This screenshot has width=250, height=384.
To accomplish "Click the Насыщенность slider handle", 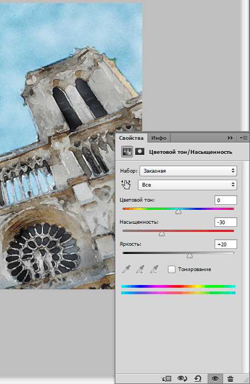I will [161, 234].
